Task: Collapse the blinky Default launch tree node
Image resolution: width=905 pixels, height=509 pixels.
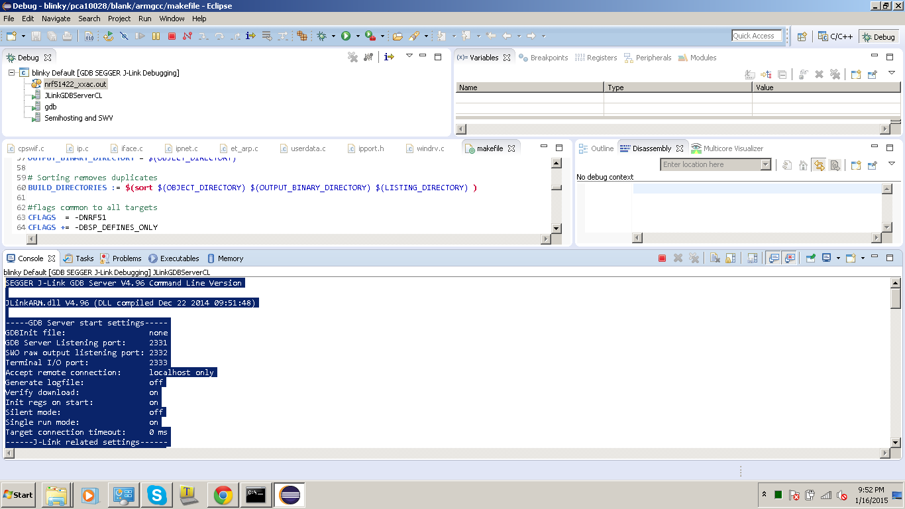Action: tap(12, 73)
